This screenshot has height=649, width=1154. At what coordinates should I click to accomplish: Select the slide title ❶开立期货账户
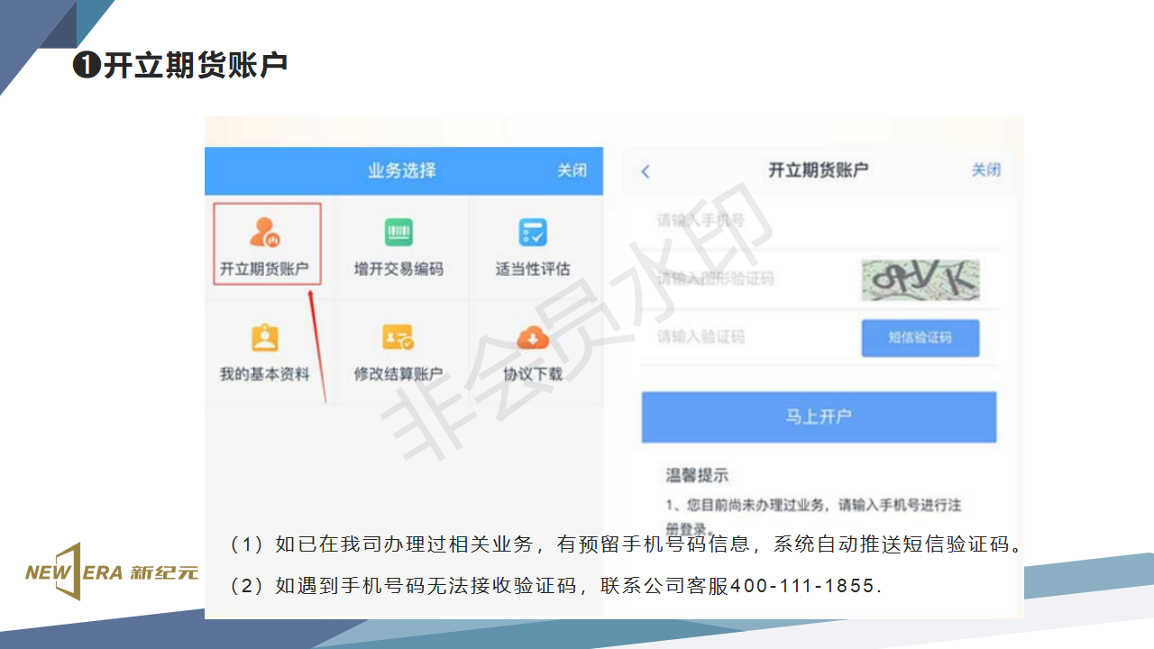(x=180, y=65)
